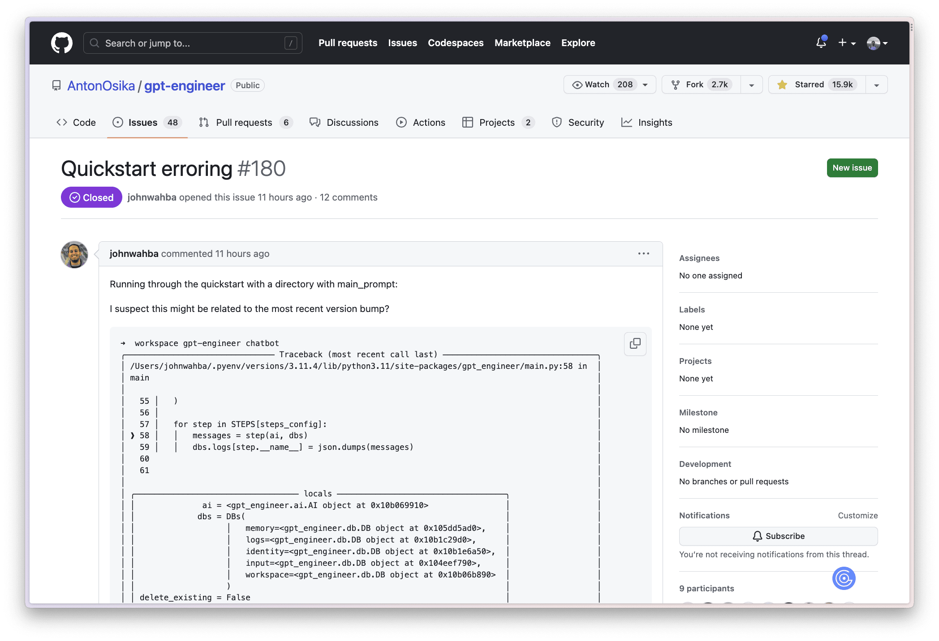The width and height of the screenshot is (939, 641).
Task: Click the floating blue spiral assistant icon
Action: (844, 578)
